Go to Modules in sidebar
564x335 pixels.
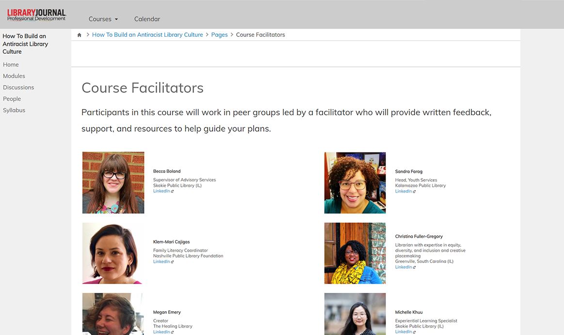[14, 76]
